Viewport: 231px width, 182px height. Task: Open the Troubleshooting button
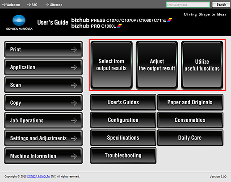[x=123, y=155]
